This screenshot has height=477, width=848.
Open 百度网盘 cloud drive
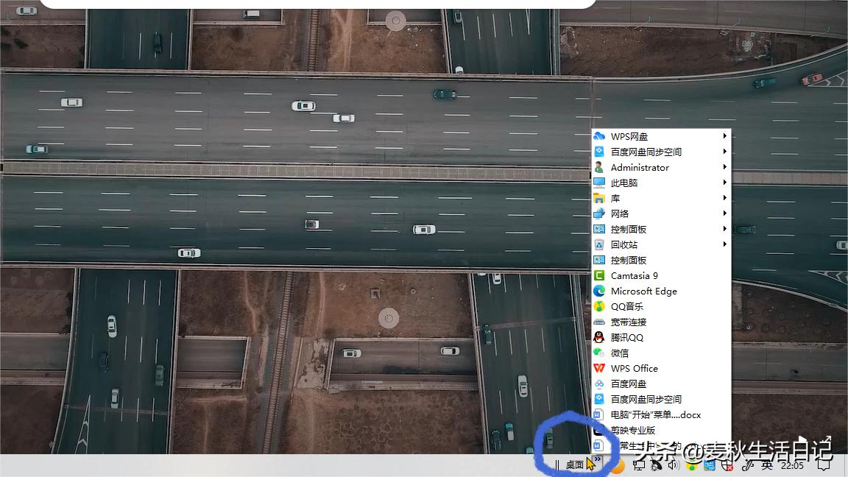click(x=627, y=384)
